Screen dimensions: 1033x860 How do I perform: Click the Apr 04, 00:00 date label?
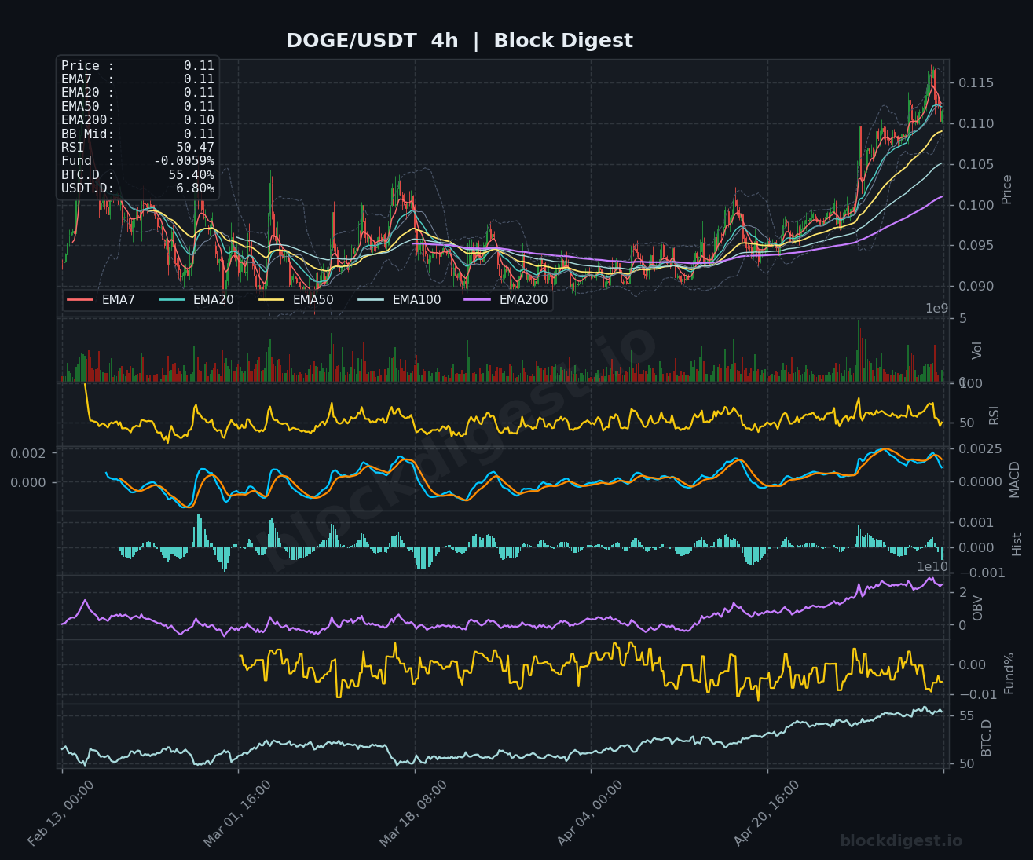[590, 813]
